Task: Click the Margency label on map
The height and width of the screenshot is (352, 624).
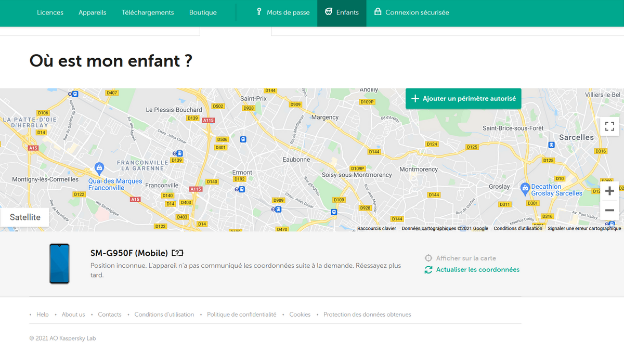Action: pyautogui.click(x=325, y=118)
